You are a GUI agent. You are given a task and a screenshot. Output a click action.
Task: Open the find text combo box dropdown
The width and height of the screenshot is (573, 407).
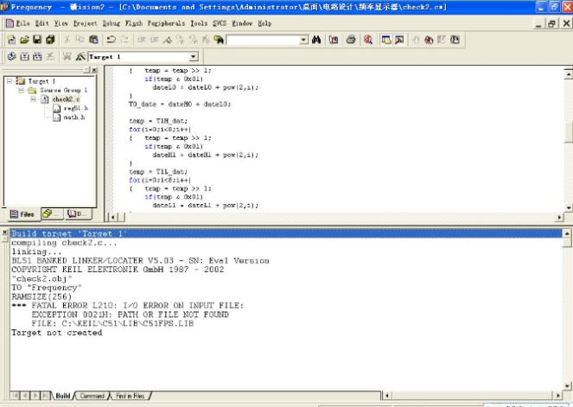(x=303, y=40)
